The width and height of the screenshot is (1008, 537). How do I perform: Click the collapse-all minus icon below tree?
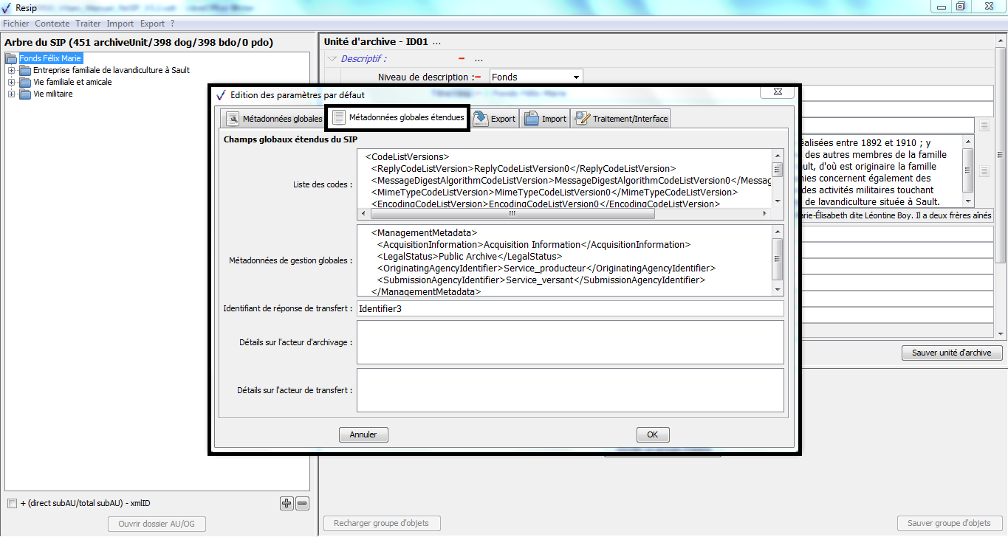point(302,504)
